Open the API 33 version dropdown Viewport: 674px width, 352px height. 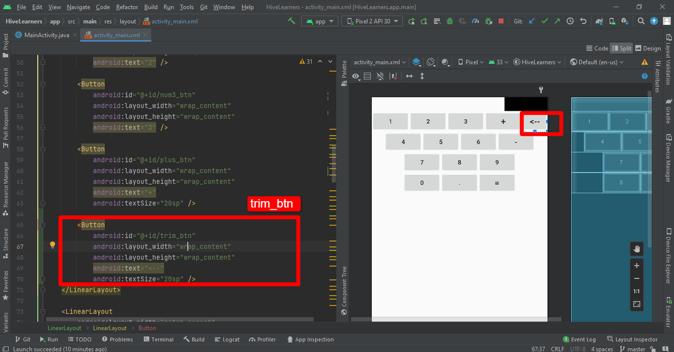click(x=499, y=62)
